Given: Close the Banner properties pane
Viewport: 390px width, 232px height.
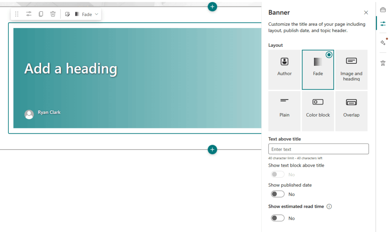Looking at the screenshot, I should tap(366, 13).
